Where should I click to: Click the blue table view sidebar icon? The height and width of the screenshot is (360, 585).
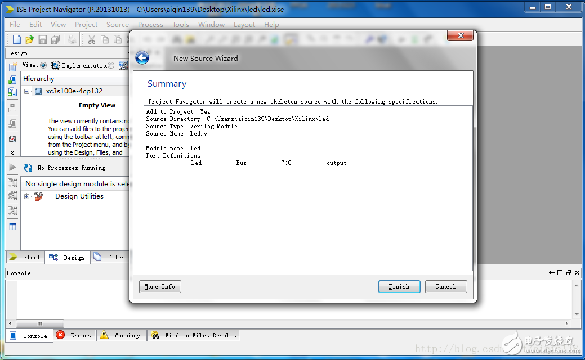[x=12, y=227]
